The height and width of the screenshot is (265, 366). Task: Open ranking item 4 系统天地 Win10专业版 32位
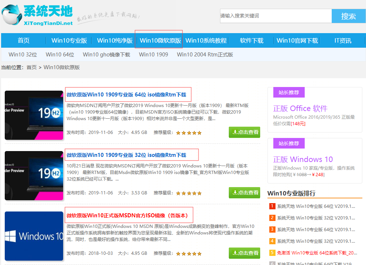point(316,241)
